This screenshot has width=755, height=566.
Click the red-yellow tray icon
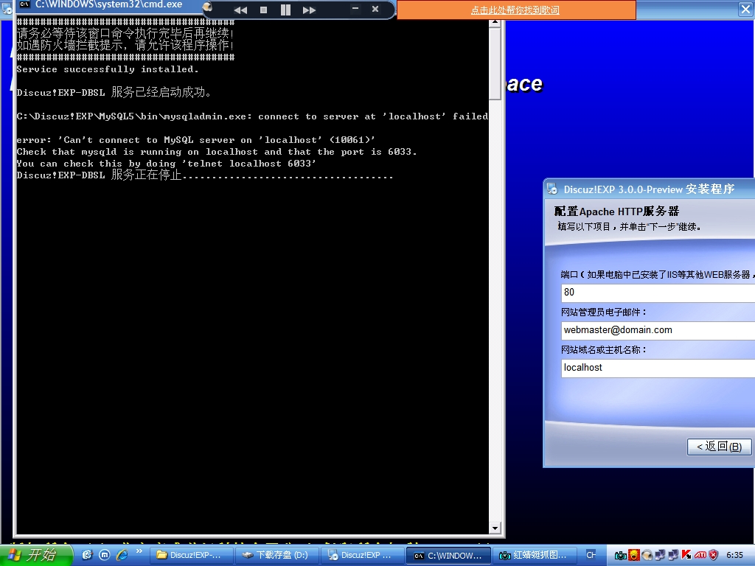(634, 555)
